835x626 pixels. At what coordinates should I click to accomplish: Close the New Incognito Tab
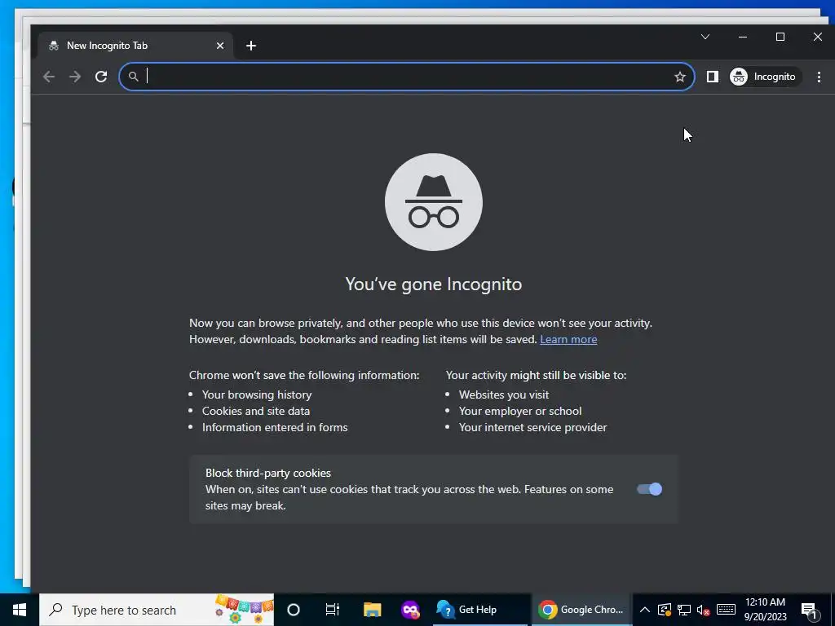point(220,46)
